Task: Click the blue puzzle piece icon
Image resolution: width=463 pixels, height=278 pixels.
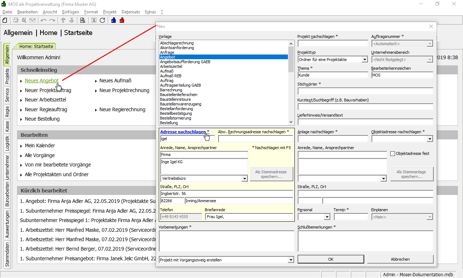Action: click(x=114, y=20)
